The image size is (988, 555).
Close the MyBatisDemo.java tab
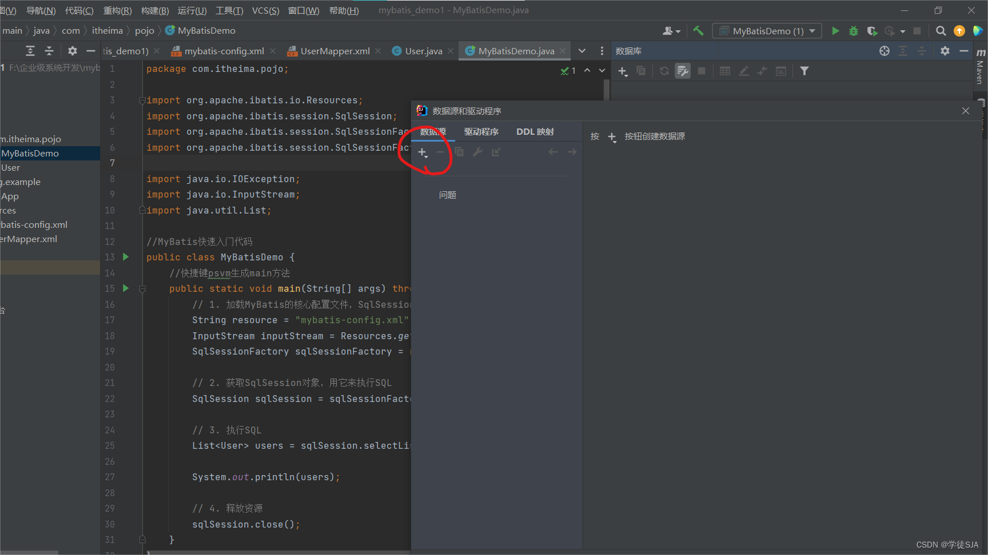point(563,51)
